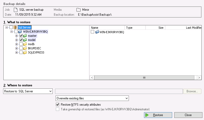Sort by the Type column header
The width and height of the screenshot is (204, 120).
[x=135, y=28]
